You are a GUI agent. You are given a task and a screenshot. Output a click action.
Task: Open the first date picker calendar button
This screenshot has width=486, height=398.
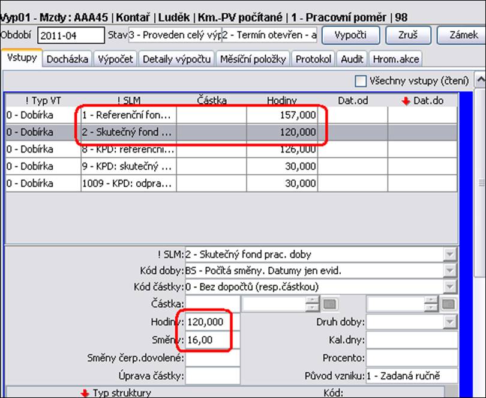pos(331,305)
